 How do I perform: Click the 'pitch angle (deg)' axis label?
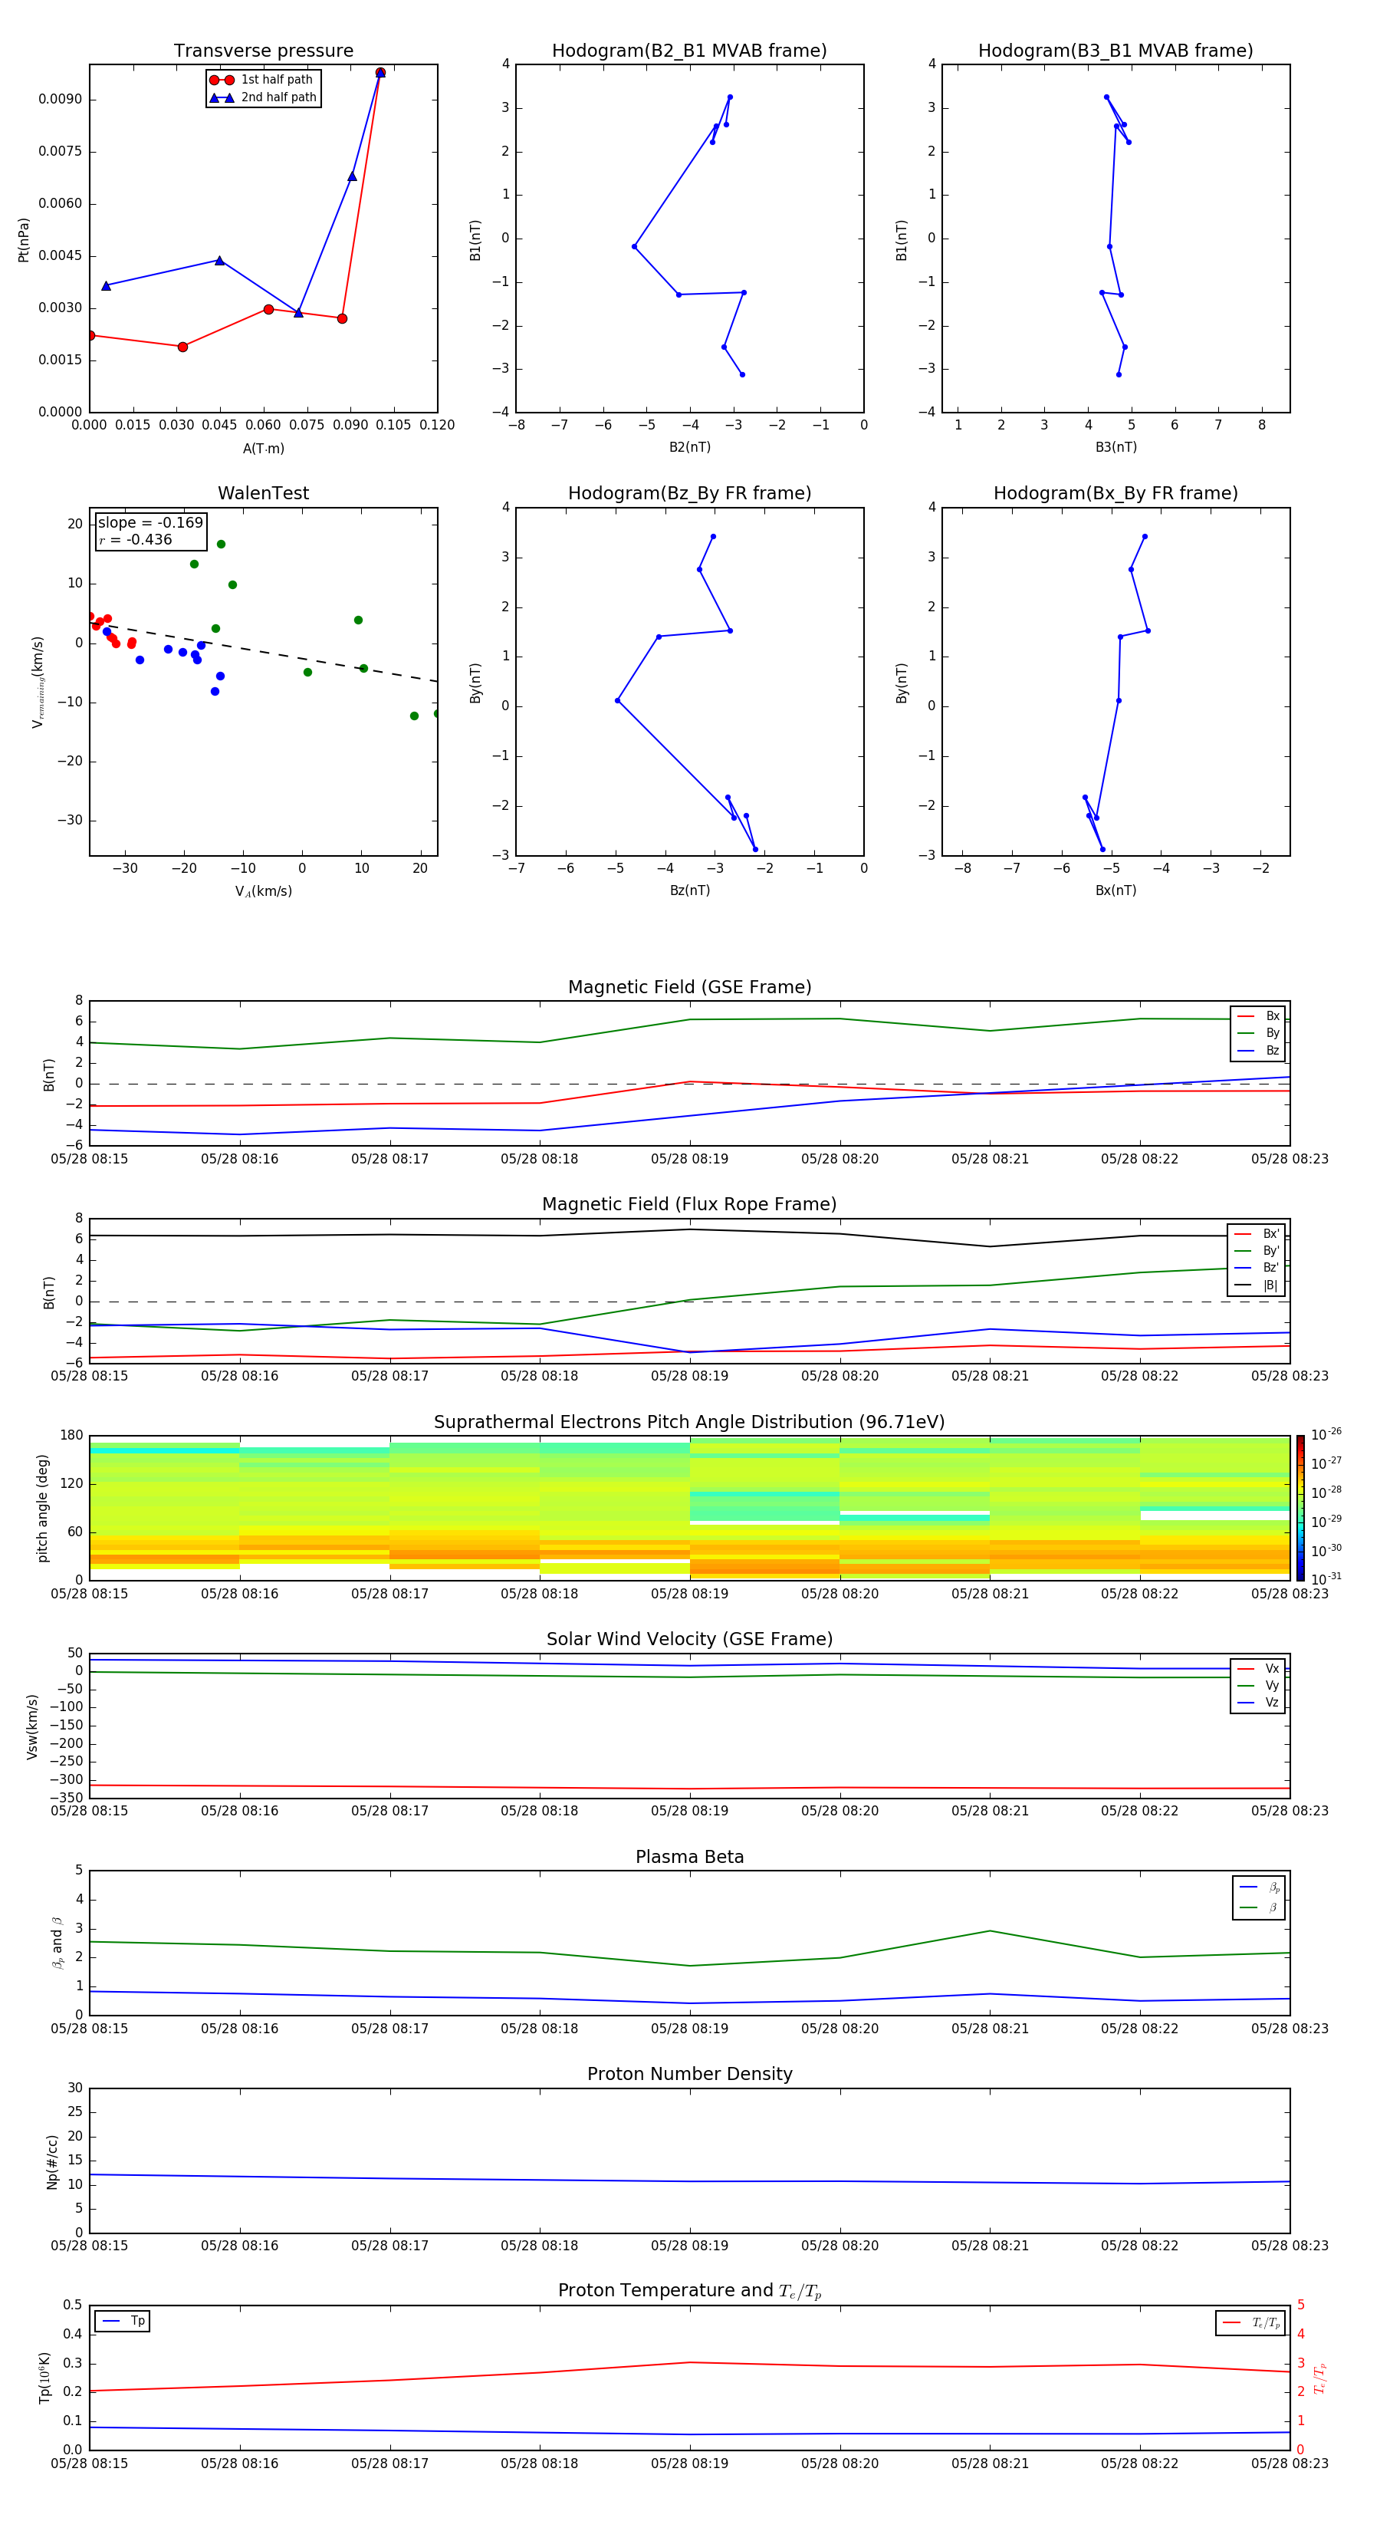[x=42, y=1508]
